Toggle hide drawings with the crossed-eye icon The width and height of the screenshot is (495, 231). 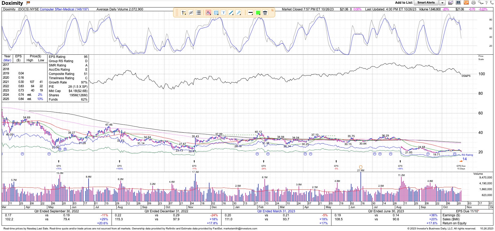tap(191, 13)
